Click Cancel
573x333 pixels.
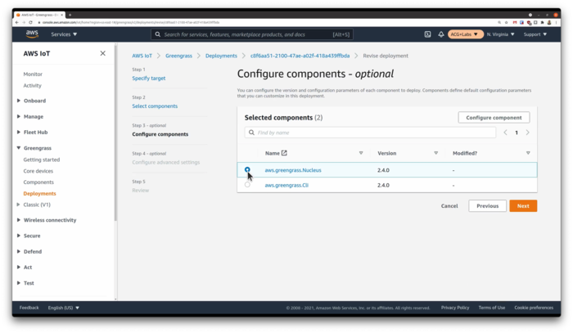(449, 206)
